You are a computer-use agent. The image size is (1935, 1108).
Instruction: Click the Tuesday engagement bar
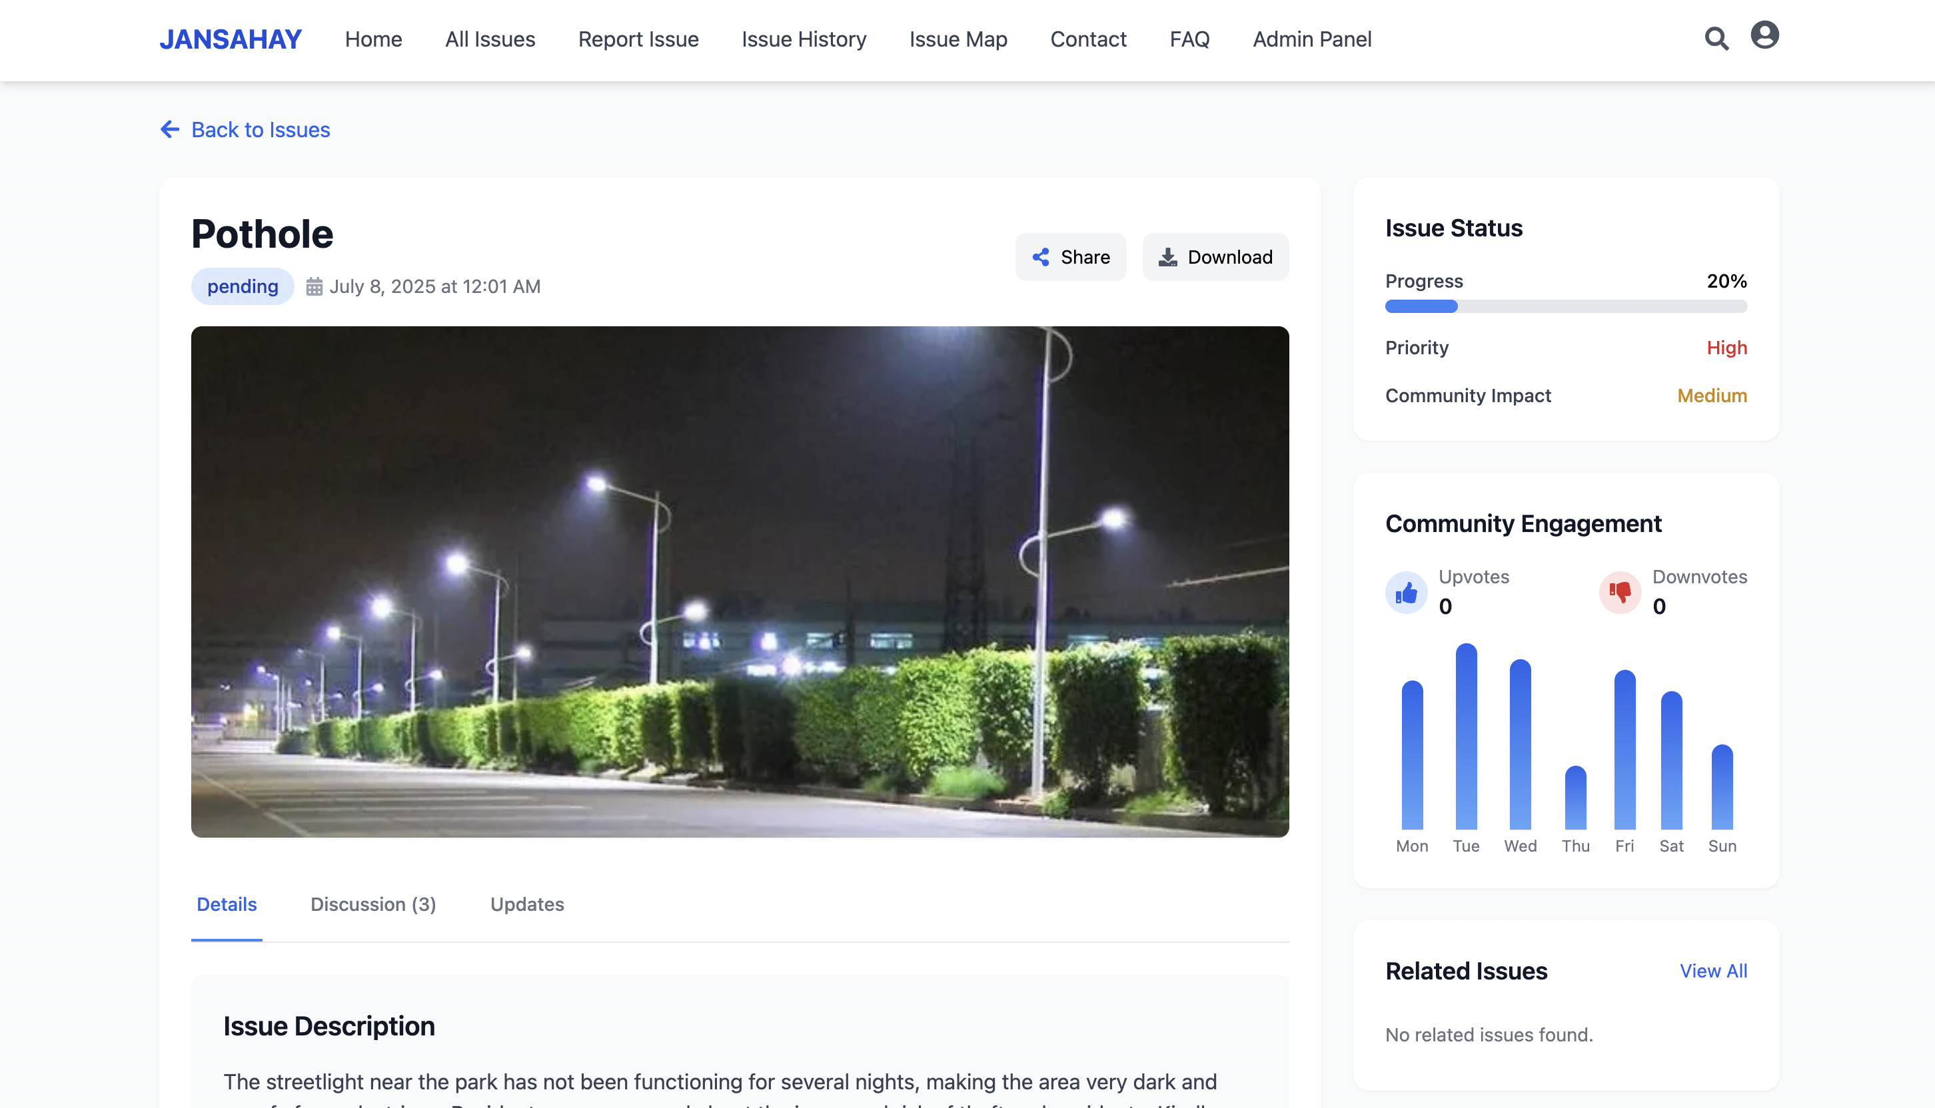1465,736
